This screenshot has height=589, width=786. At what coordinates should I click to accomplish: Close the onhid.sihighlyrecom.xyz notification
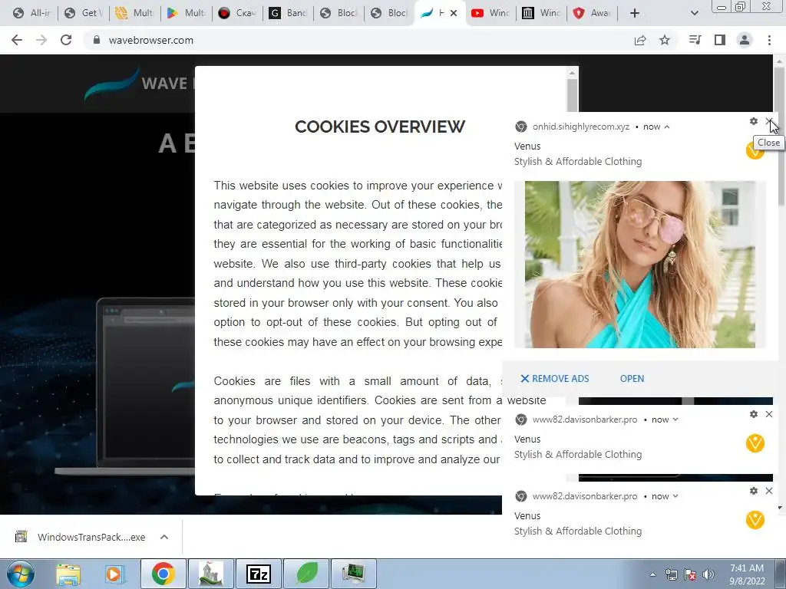point(769,121)
